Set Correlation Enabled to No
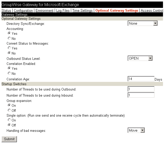This screenshot has height=145, width=164. pos(9,73)
